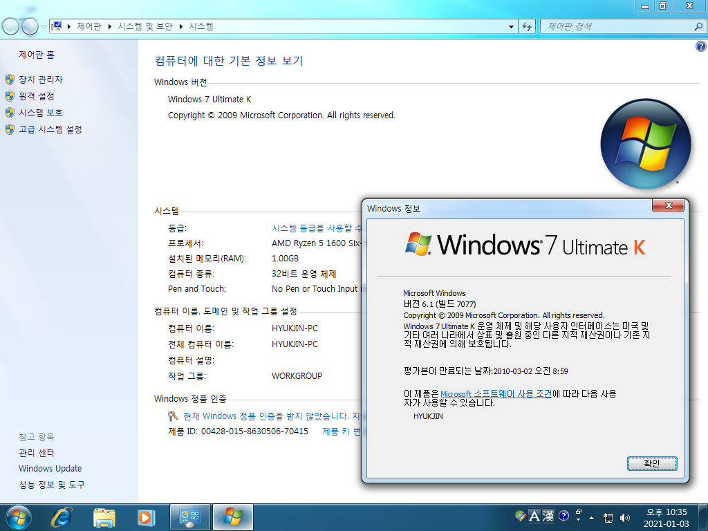Open Device Manager (장치 관리자) link
This screenshot has height=531, width=708.
pos(41,80)
